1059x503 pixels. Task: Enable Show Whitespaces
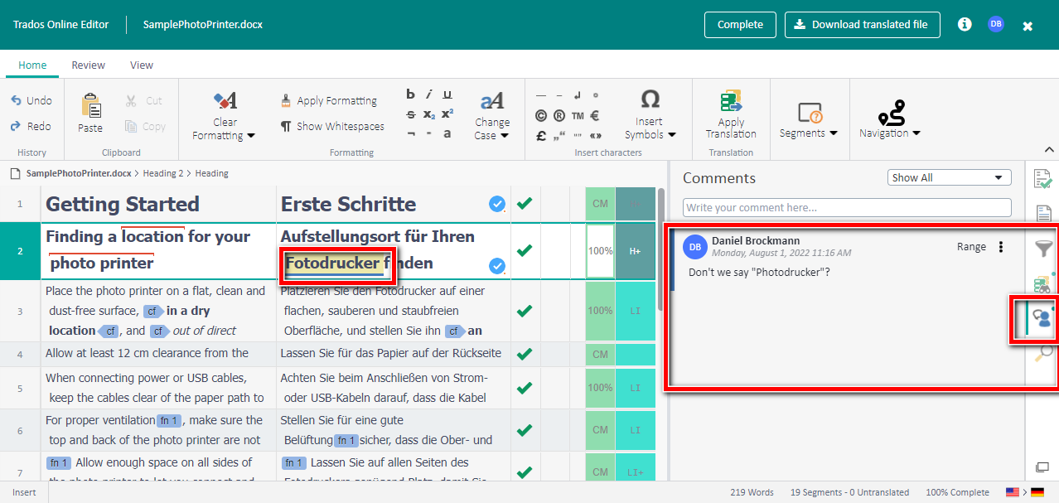tap(332, 126)
